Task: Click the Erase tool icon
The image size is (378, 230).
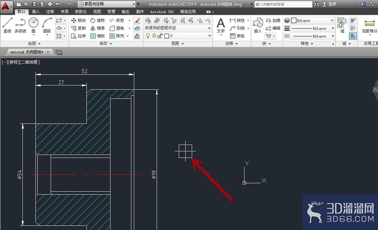Action: click(x=137, y=20)
